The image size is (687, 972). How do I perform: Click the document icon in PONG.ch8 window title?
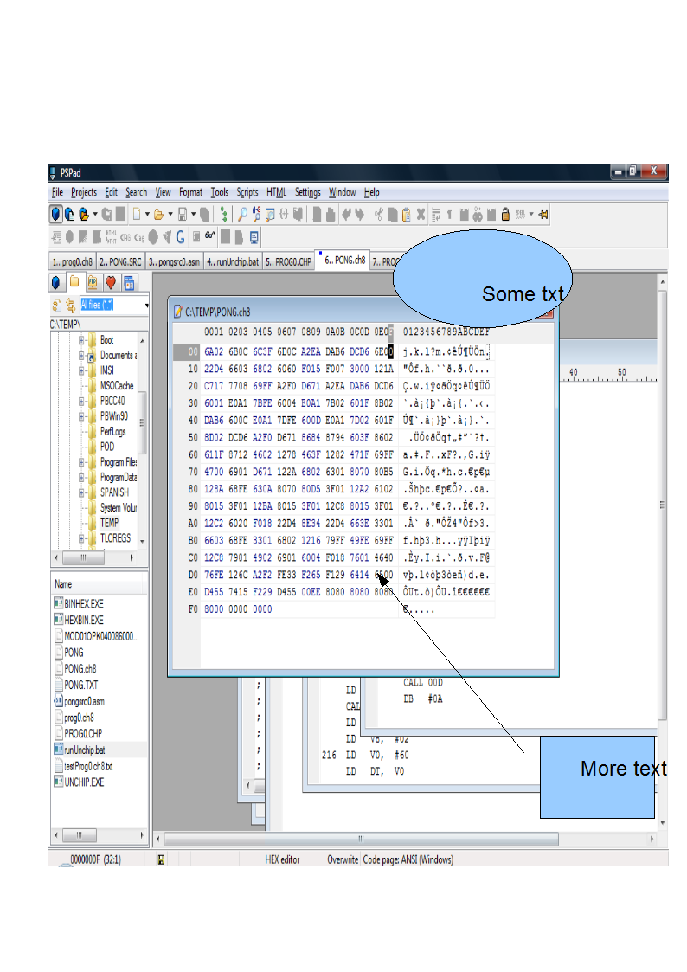[x=177, y=312]
